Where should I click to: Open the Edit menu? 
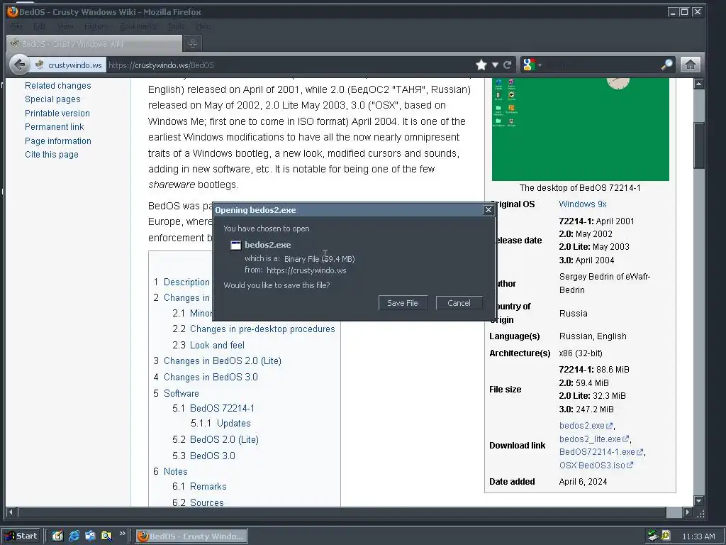click(40, 26)
